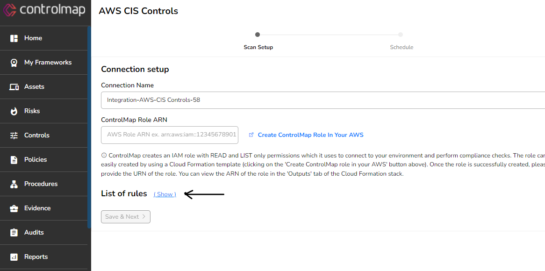Image resolution: width=545 pixels, height=271 pixels.
Task: Open the Risks section
Action: pyautogui.click(x=32, y=111)
